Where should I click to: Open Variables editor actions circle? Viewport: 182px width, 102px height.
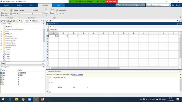[x=177, y=24]
